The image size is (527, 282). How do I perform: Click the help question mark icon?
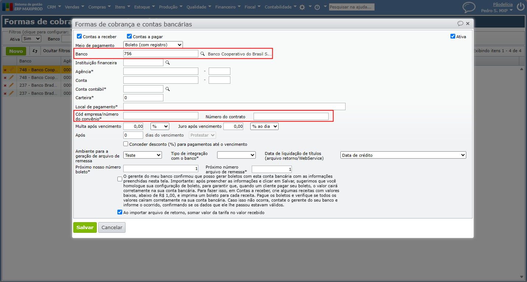tap(317, 7)
